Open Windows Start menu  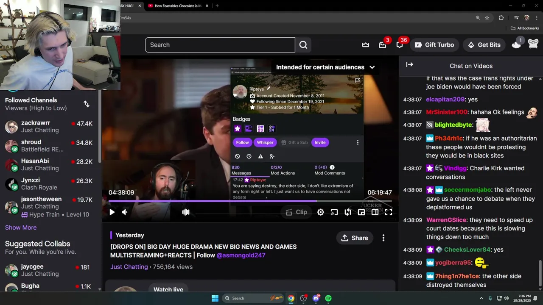[x=215, y=298]
